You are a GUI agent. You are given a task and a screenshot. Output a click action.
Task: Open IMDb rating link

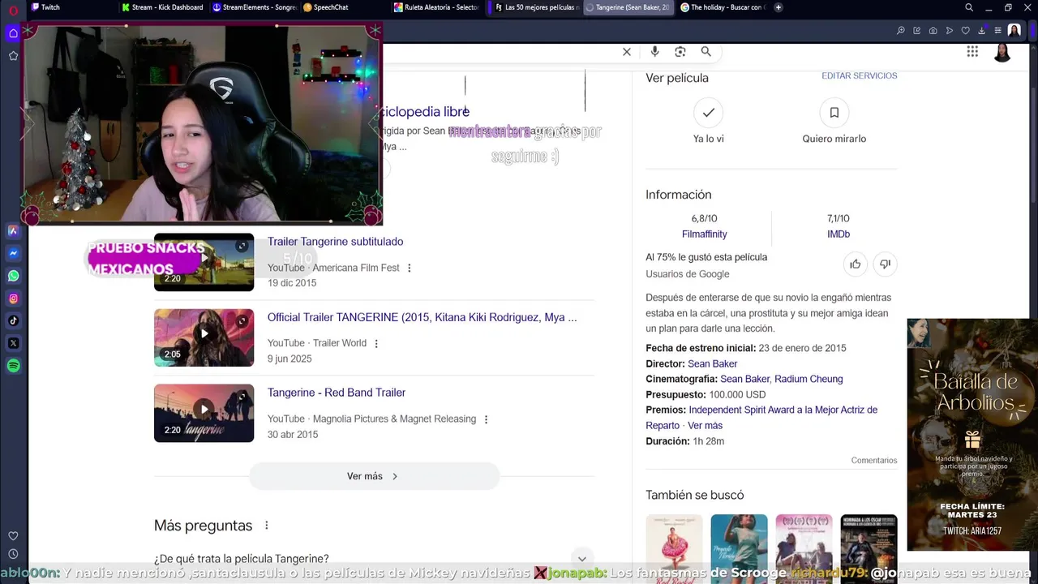click(x=838, y=234)
